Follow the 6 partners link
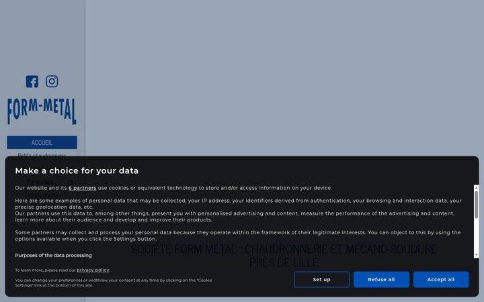Viewport: 484px width, 302px height. [83, 188]
